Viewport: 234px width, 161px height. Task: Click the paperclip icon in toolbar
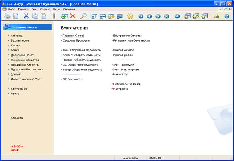[x=54, y=16]
